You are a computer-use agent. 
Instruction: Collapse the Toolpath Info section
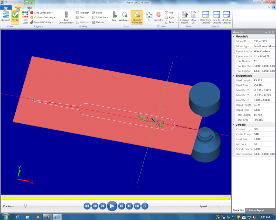coord(233,75)
